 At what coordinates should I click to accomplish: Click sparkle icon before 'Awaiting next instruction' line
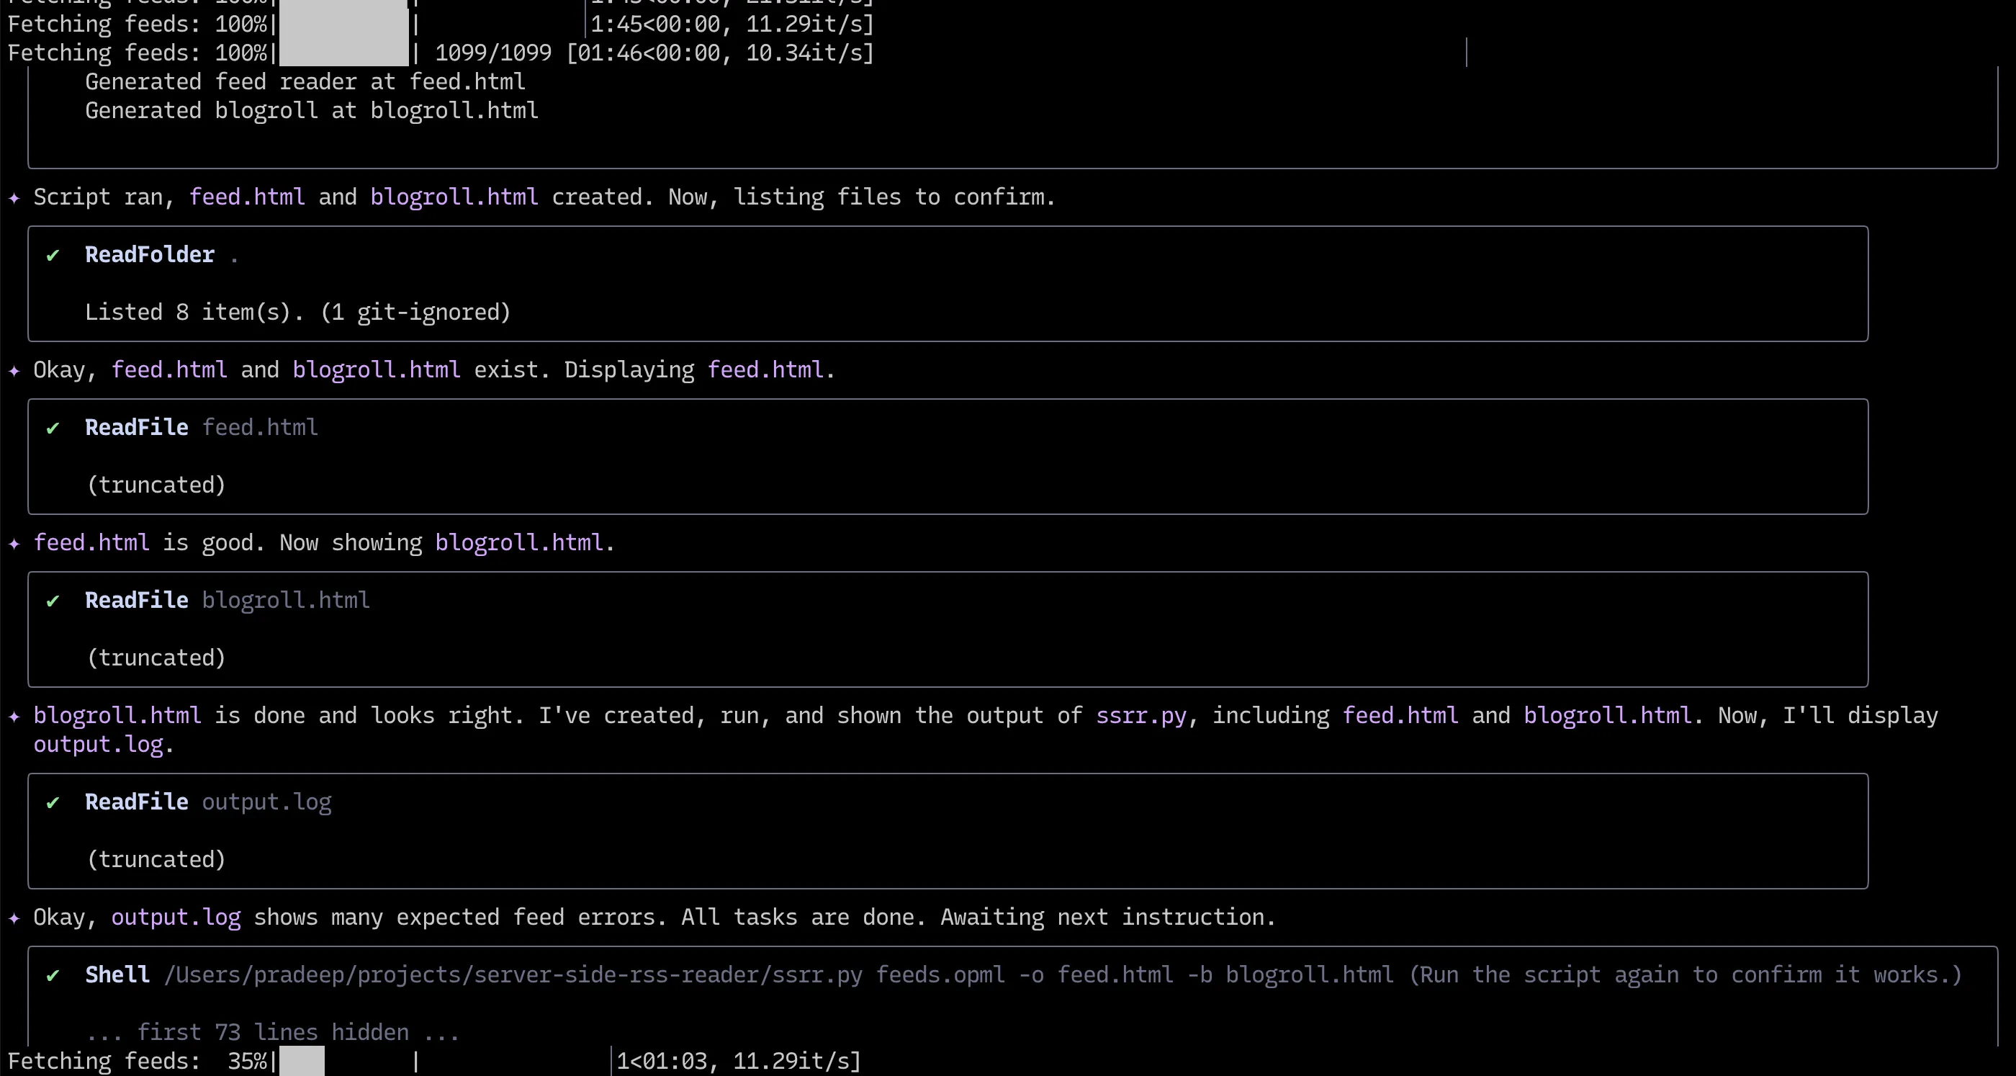tap(14, 918)
